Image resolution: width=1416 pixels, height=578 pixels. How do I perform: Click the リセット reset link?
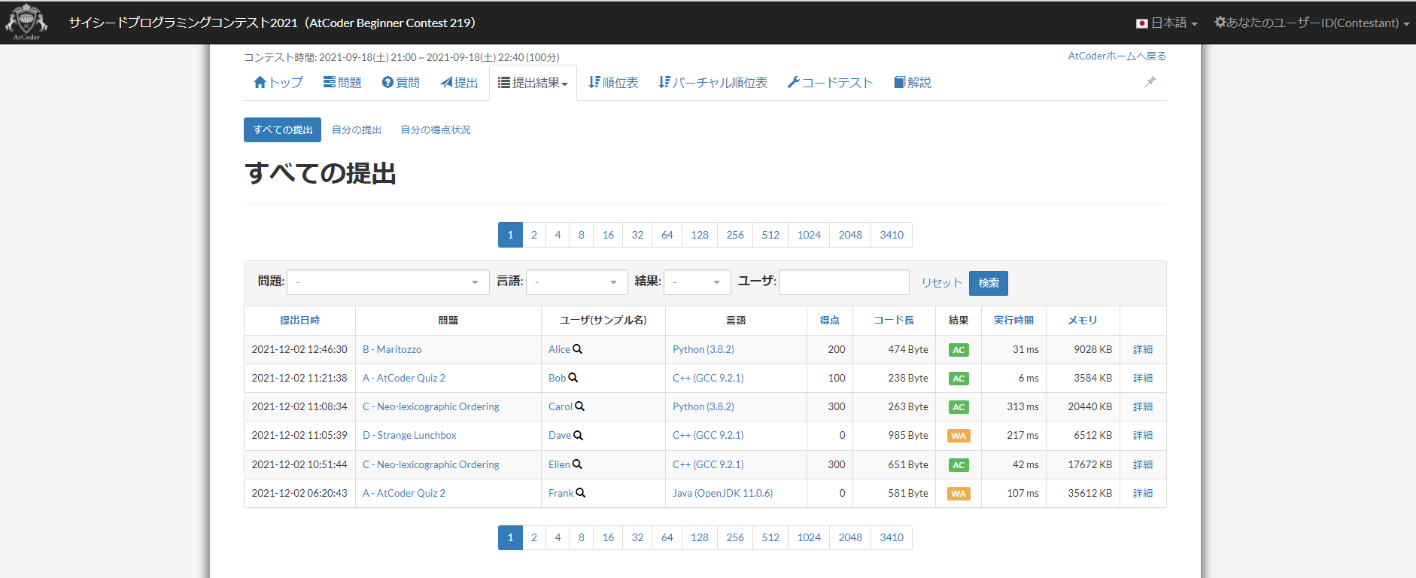tap(941, 283)
